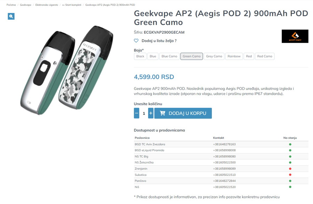313x204 pixels.
Task: Click the magnifier zoom icon on the product image
Action: (x=11, y=16)
